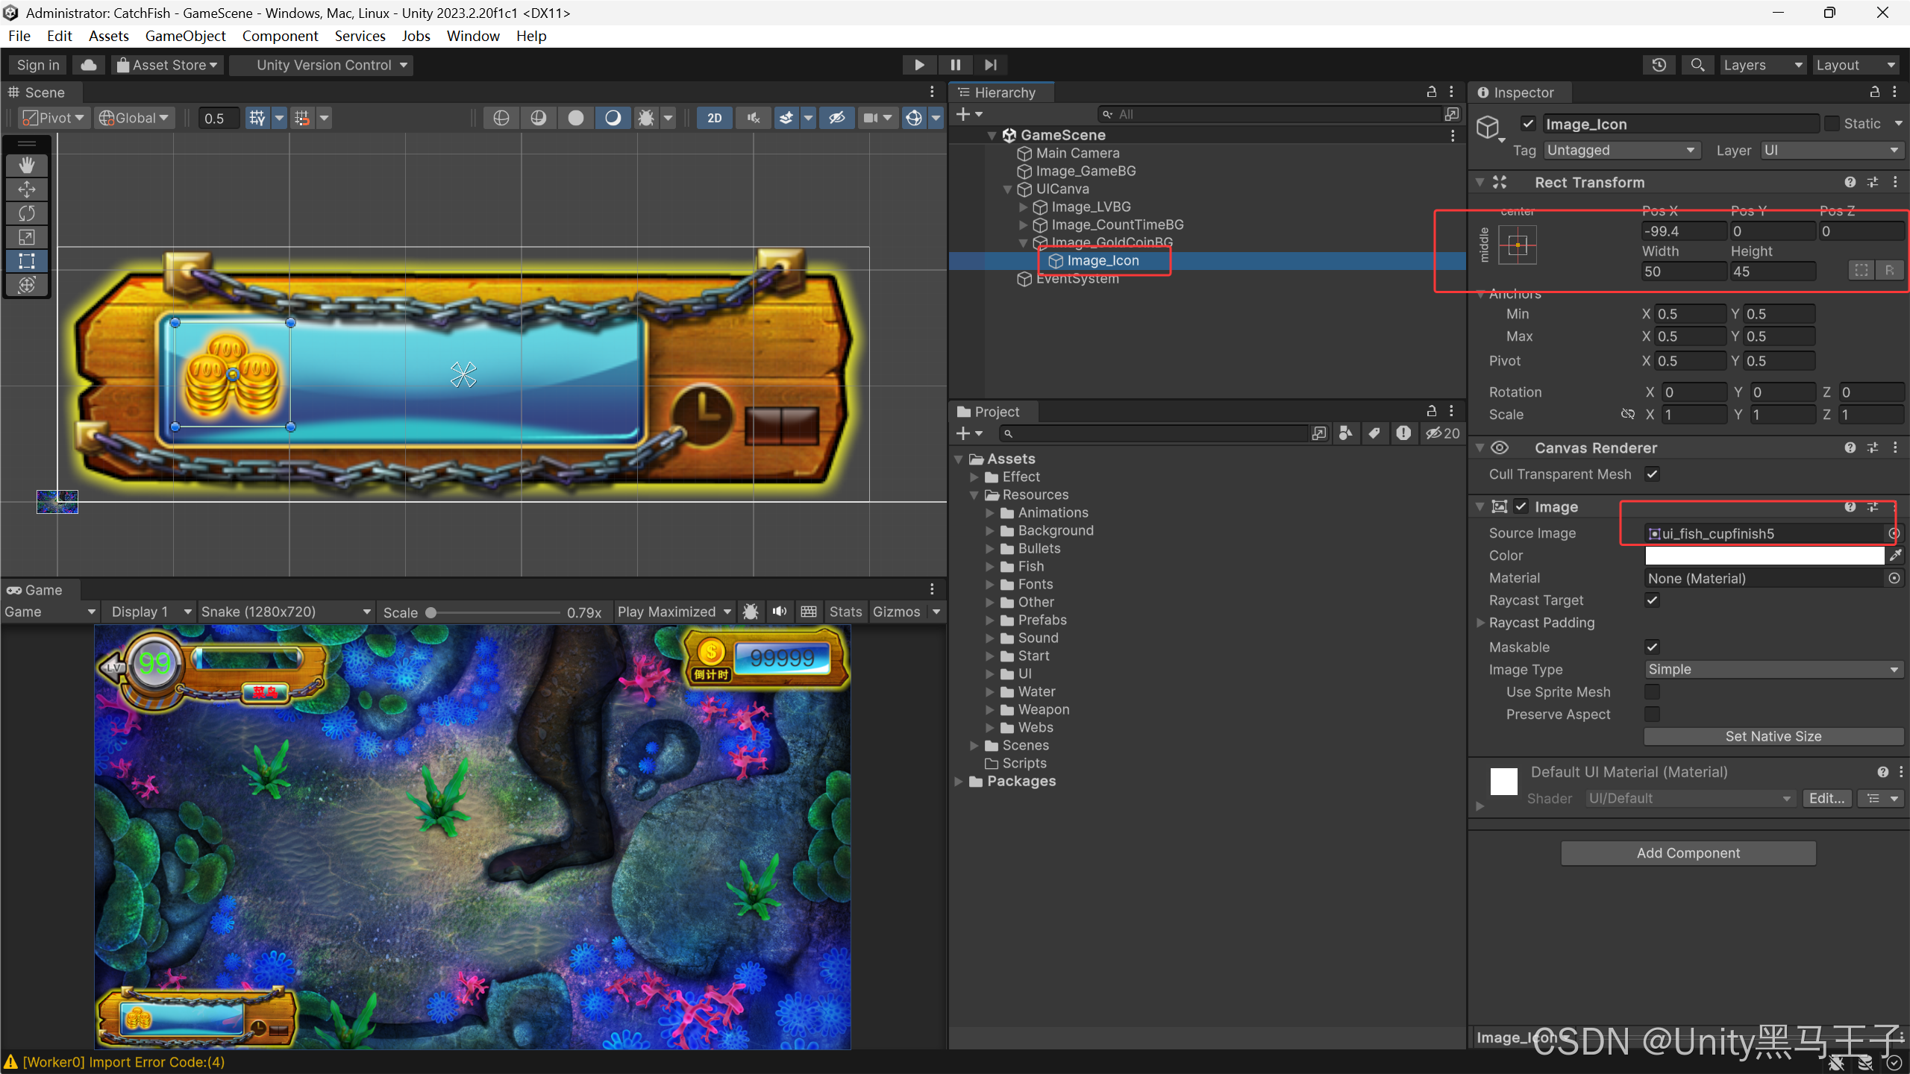Open the Window menu
The width and height of the screenshot is (1910, 1074).
coord(473,36)
